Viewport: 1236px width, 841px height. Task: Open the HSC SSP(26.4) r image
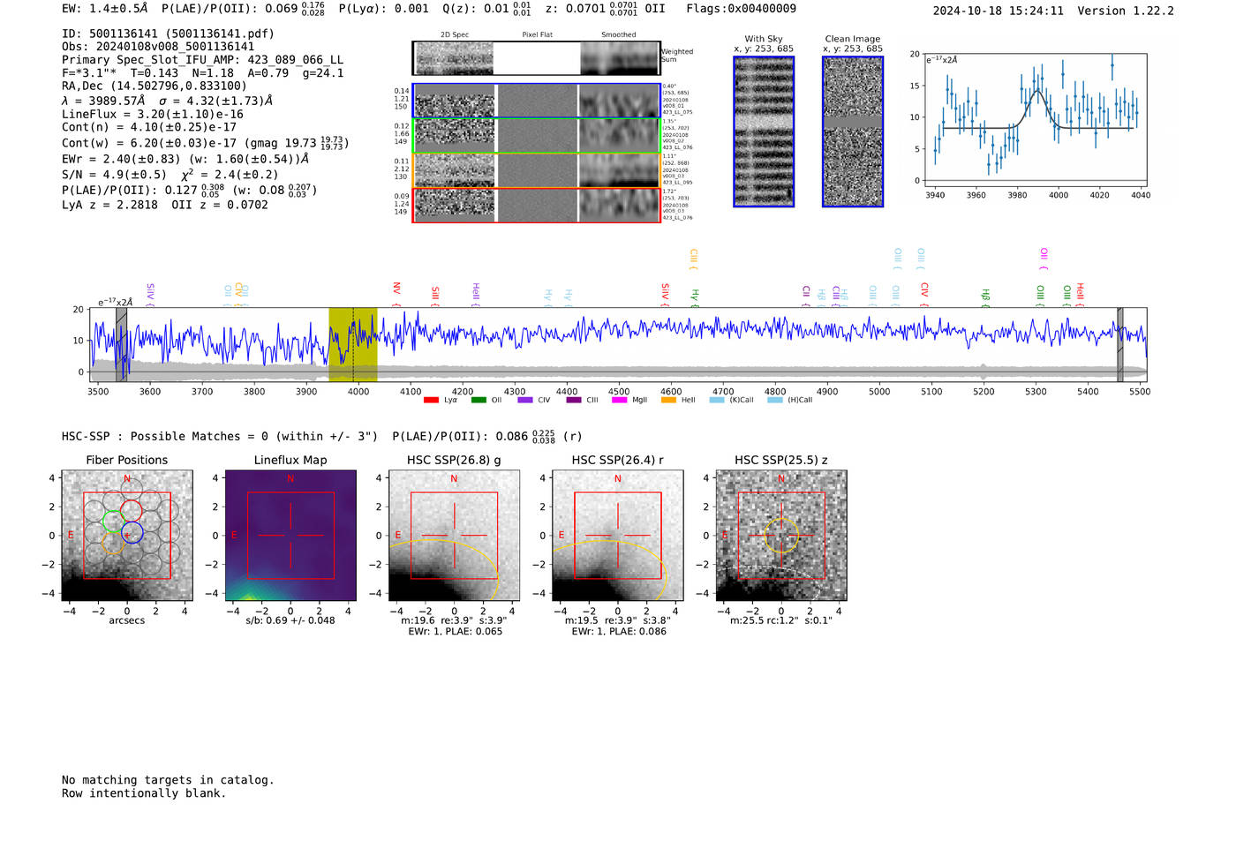pos(618,536)
